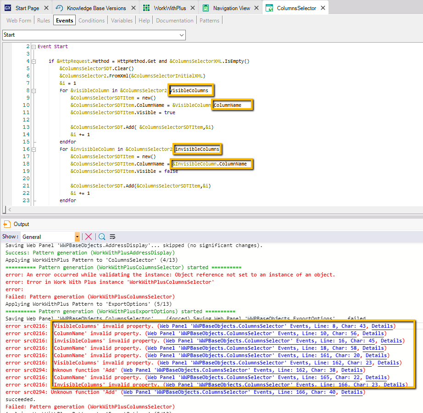Click ColumnName after &VisibleColumn on line 10
The height and width of the screenshot is (413, 423).
pyautogui.click(x=228, y=105)
